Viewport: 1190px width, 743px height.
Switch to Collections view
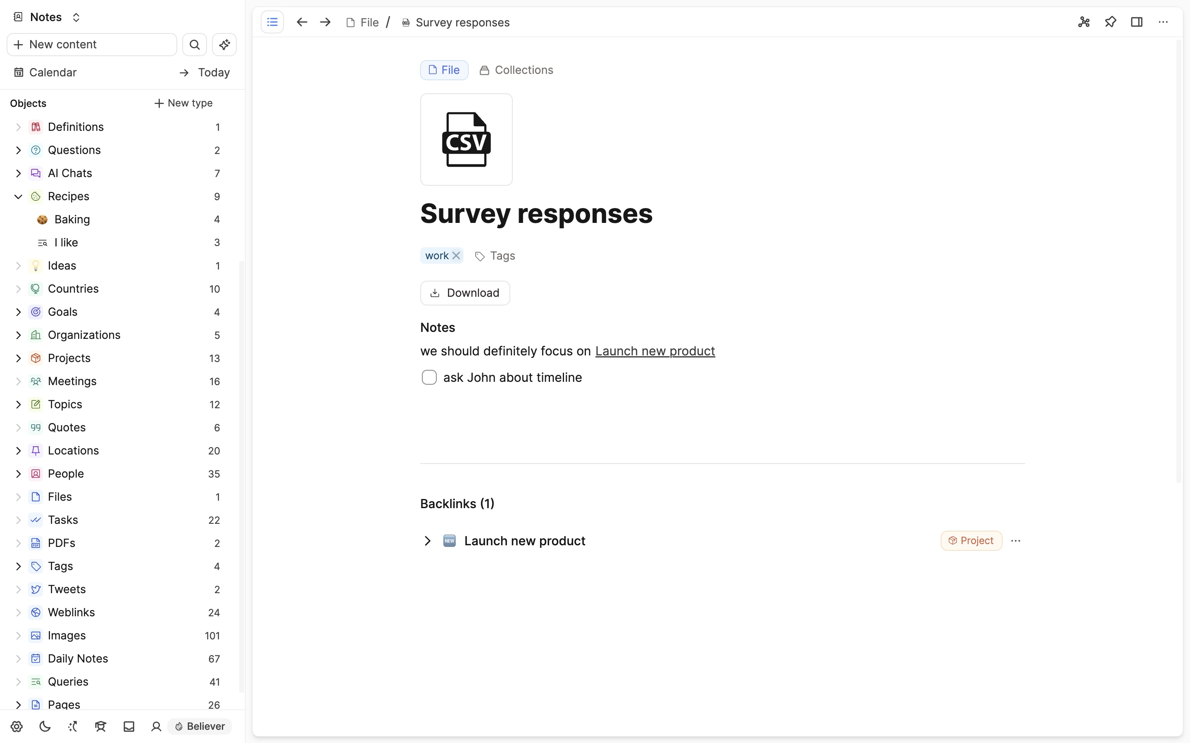(x=516, y=70)
